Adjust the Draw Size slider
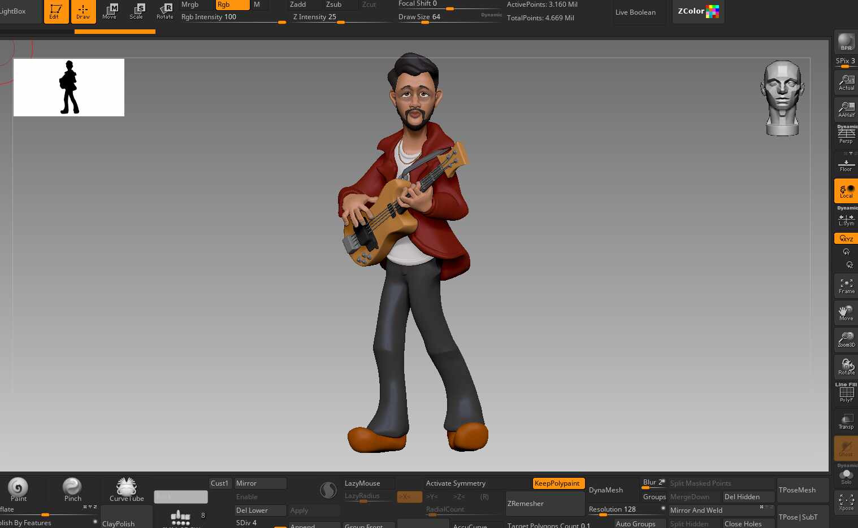 (449, 18)
